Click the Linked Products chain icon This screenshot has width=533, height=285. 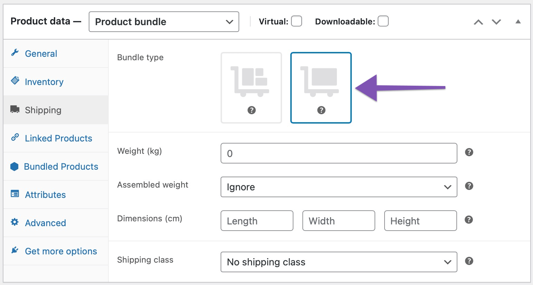[14, 138]
